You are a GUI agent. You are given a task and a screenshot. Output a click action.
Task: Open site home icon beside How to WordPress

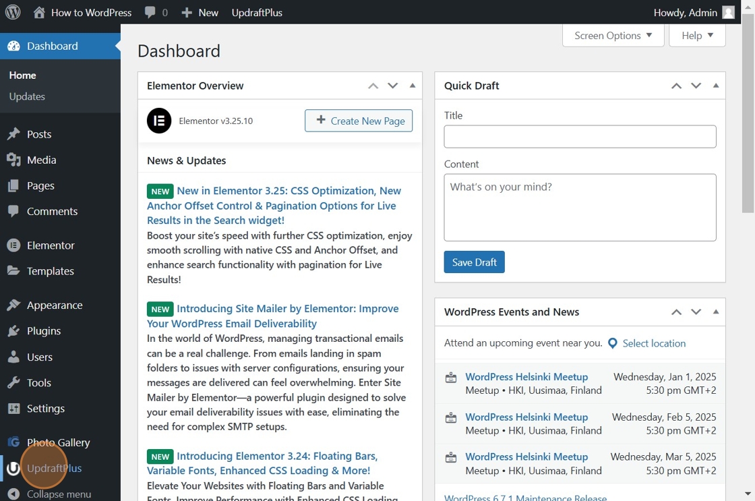[x=39, y=13]
